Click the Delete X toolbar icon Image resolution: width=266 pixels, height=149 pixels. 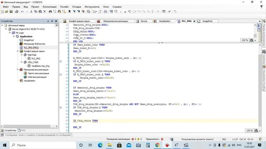click(44, 12)
